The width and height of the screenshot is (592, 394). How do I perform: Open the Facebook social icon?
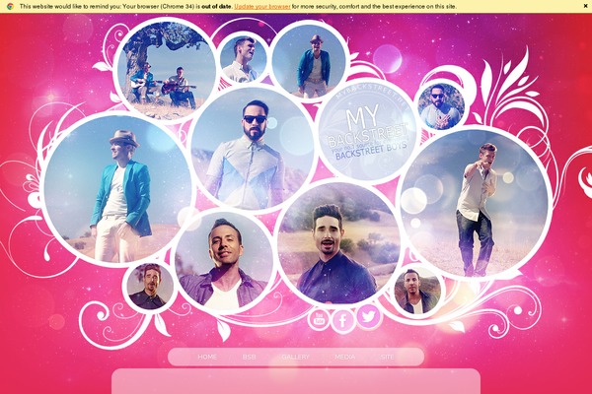point(342,320)
